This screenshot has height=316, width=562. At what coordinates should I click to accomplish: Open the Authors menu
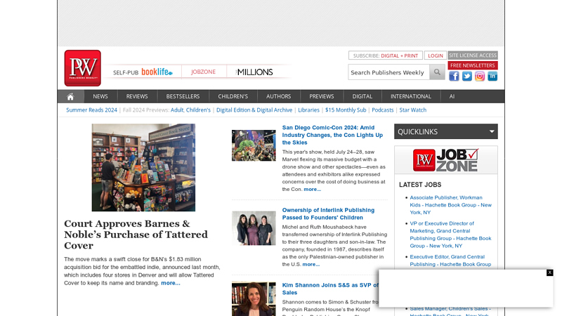278,96
